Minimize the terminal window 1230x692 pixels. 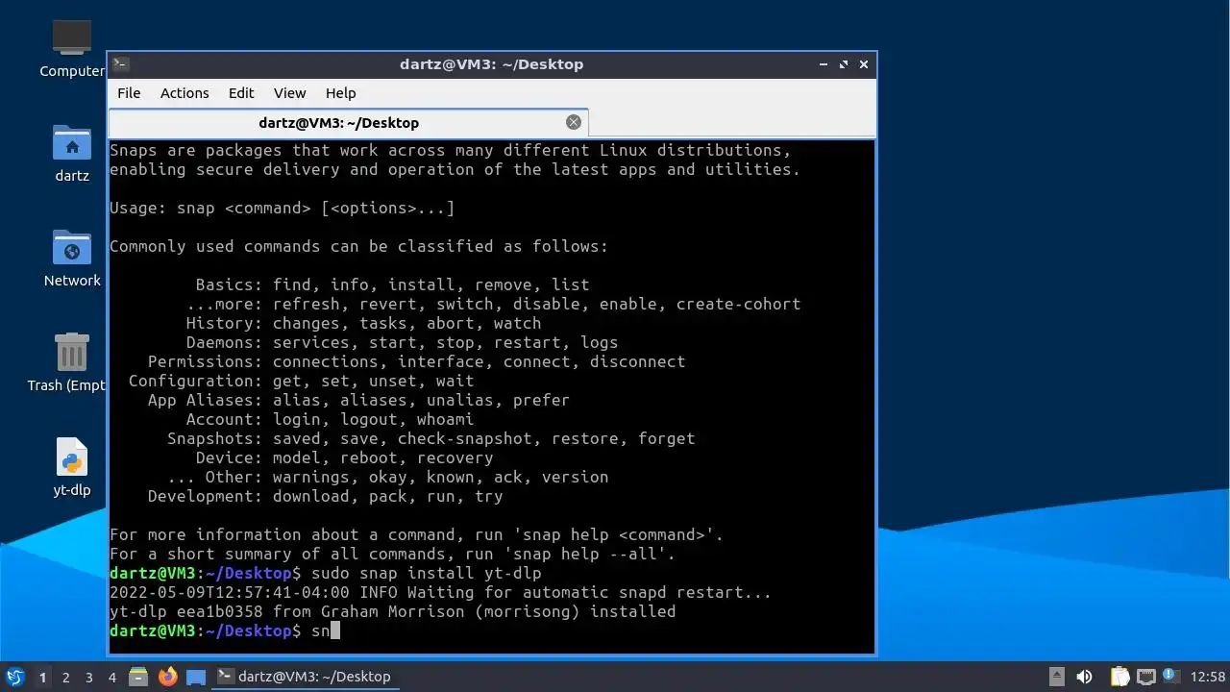point(824,64)
